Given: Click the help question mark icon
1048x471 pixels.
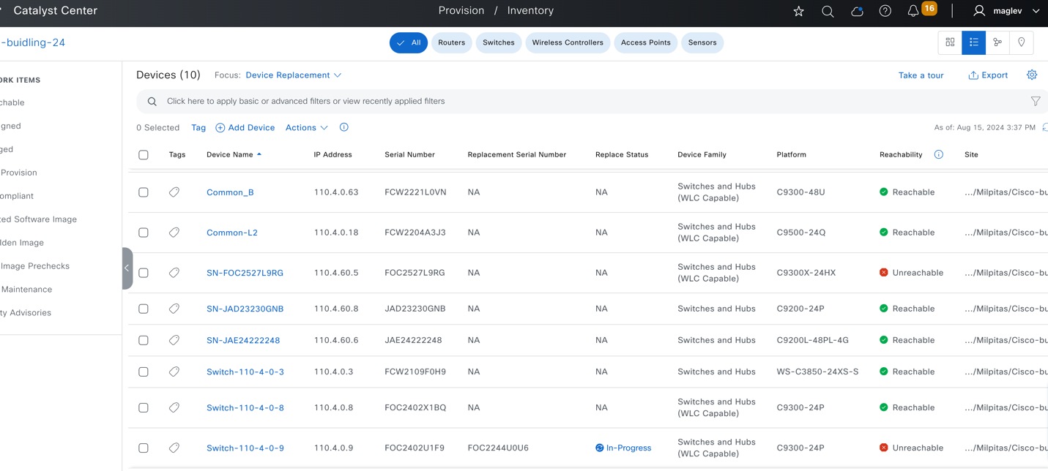Looking at the screenshot, I should click(x=885, y=11).
